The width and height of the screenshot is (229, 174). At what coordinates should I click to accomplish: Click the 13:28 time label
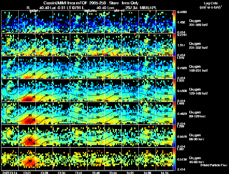click(44, 173)
